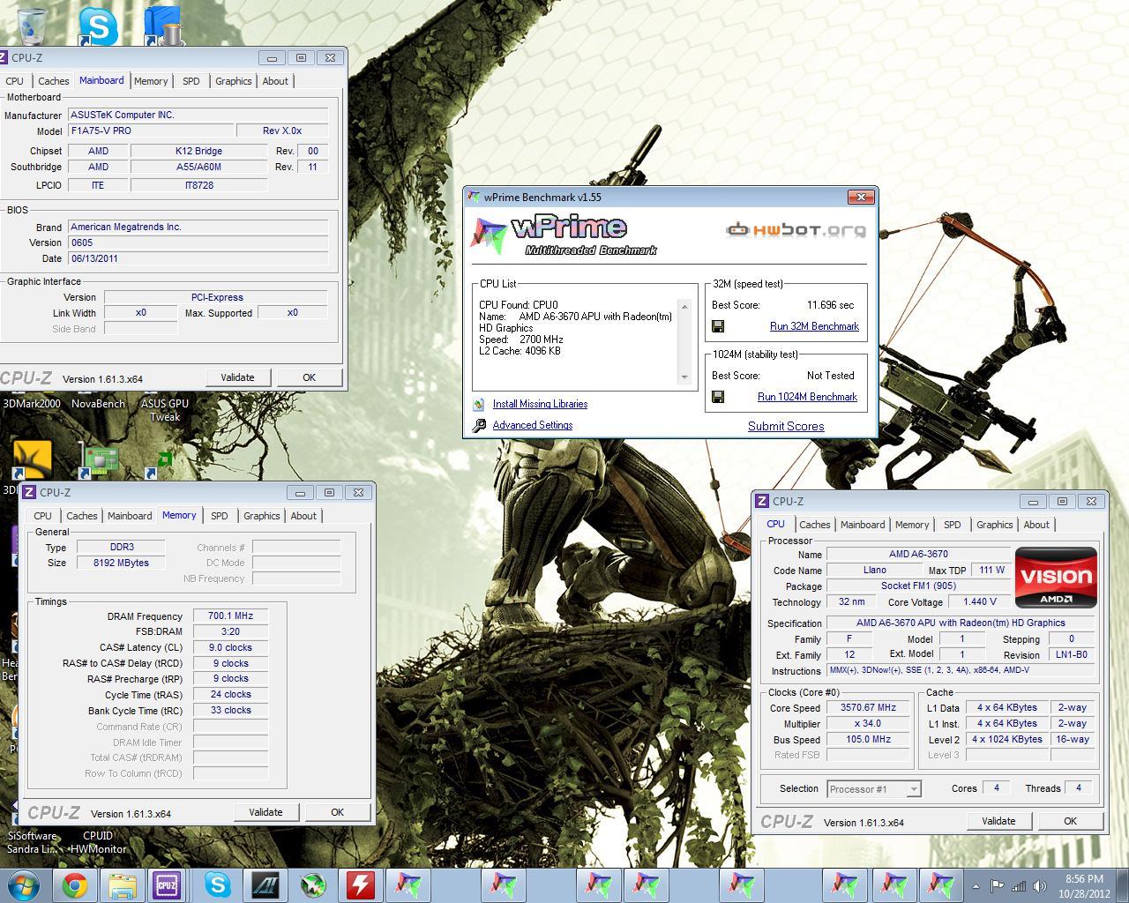Click the save icon beside Run 1024M Benchmark
This screenshot has width=1129, height=903.
(718, 397)
